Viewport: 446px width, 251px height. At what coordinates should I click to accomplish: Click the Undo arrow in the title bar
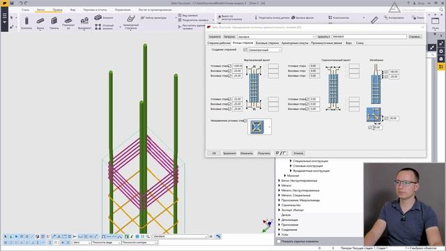click(21, 3)
